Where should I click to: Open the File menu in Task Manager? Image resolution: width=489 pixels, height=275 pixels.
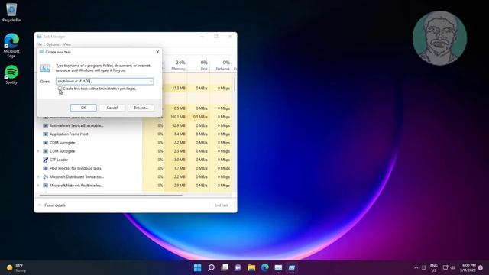pos(39,44)
